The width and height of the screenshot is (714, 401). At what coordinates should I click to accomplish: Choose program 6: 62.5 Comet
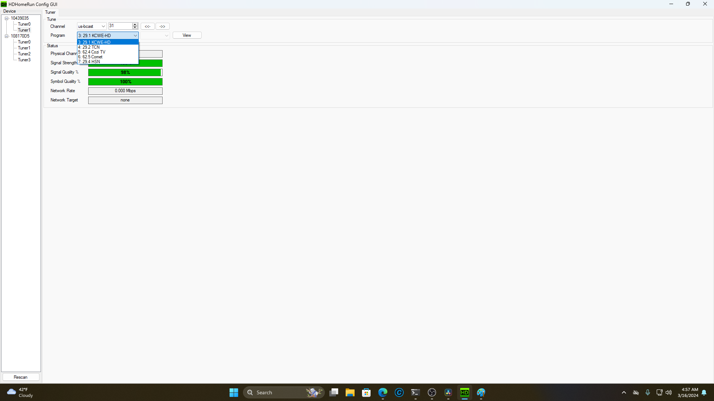coord(108,57)
